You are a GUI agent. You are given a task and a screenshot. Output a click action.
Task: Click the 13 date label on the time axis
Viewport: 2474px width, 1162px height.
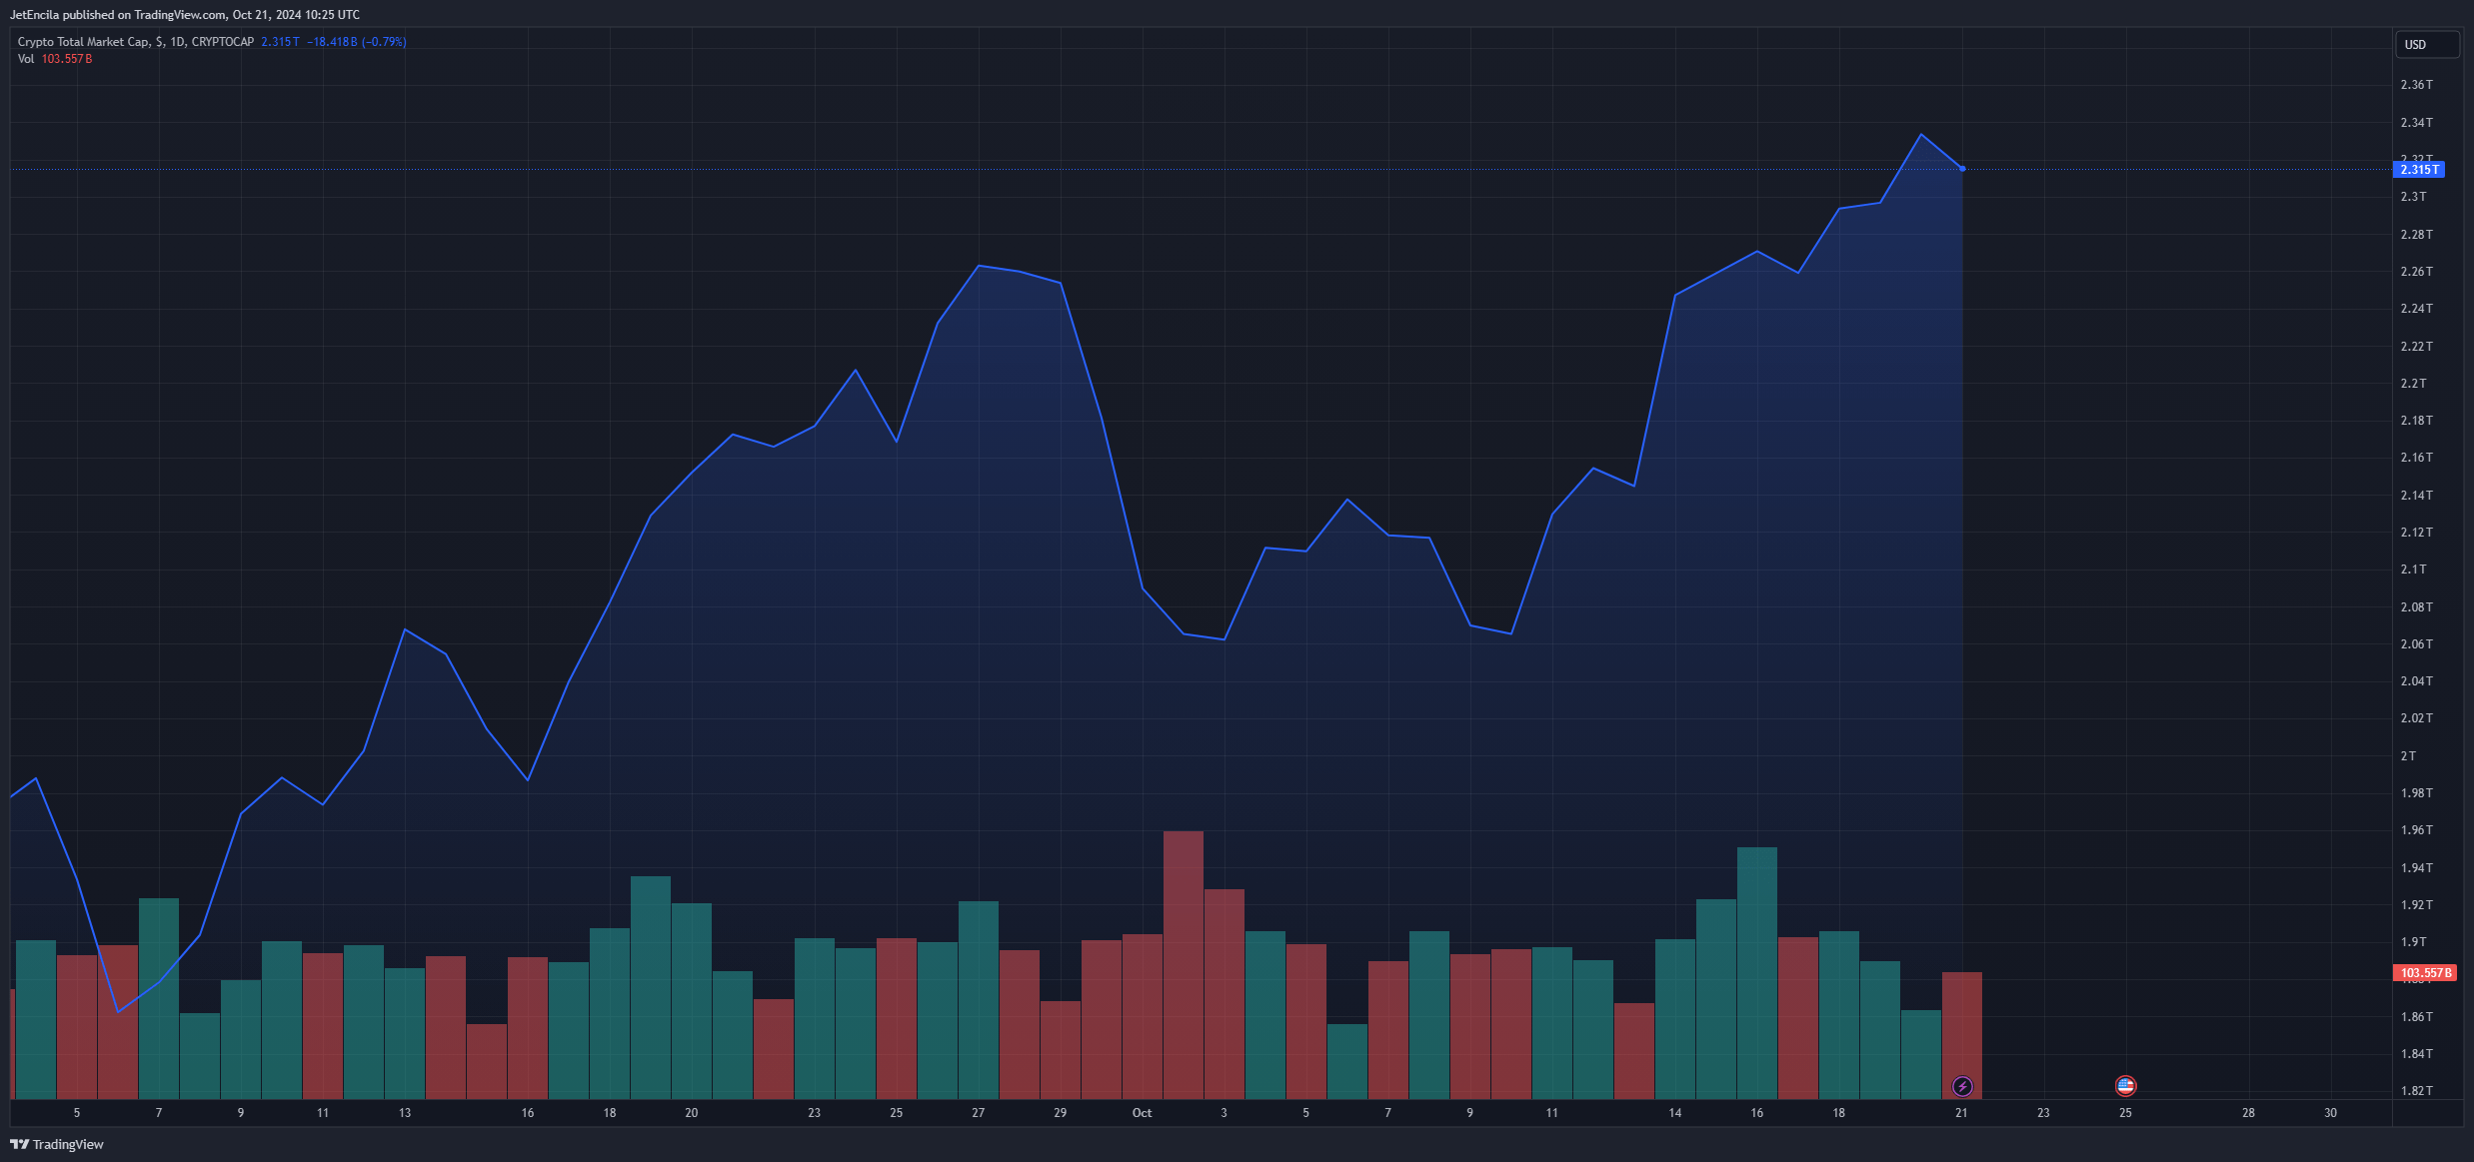tap(405, 1113)
